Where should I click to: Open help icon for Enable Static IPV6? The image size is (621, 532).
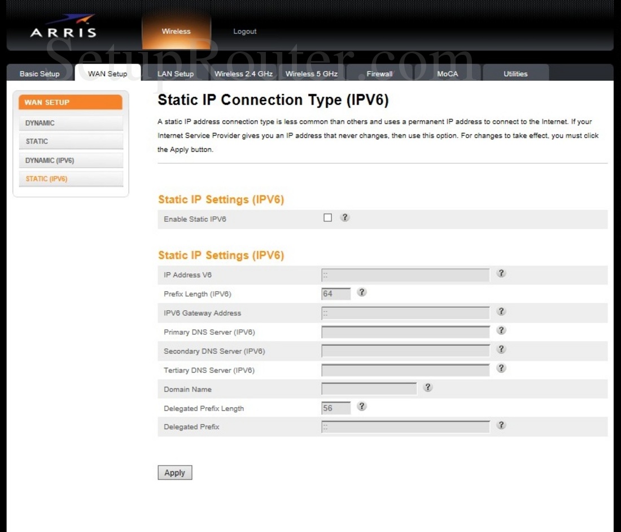[345, 217]
